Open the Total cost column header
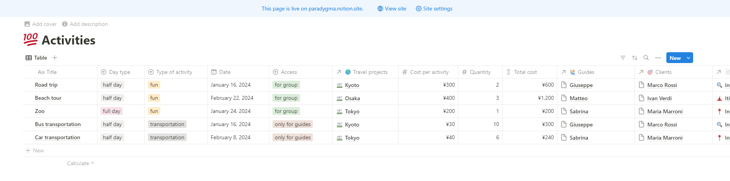This screenshot has width=730, height=181. pyautogui.click(x=525, y=72)
